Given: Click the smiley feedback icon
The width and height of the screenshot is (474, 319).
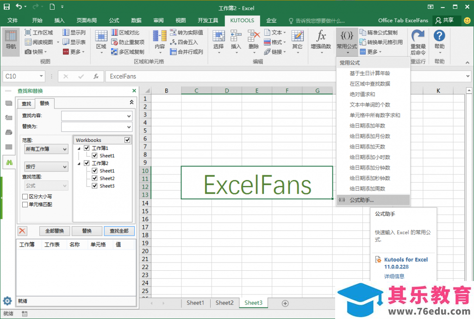Looking at the screenshot, I should [467, 20].
